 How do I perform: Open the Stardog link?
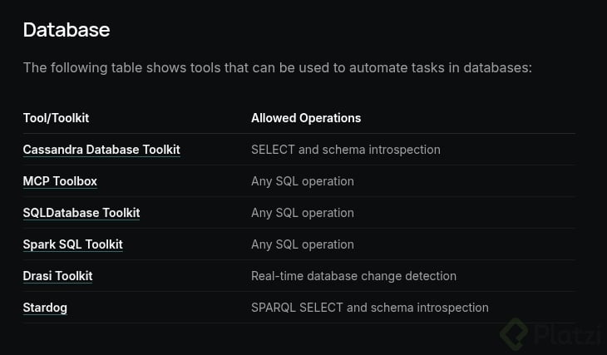(x=45, y=308)
